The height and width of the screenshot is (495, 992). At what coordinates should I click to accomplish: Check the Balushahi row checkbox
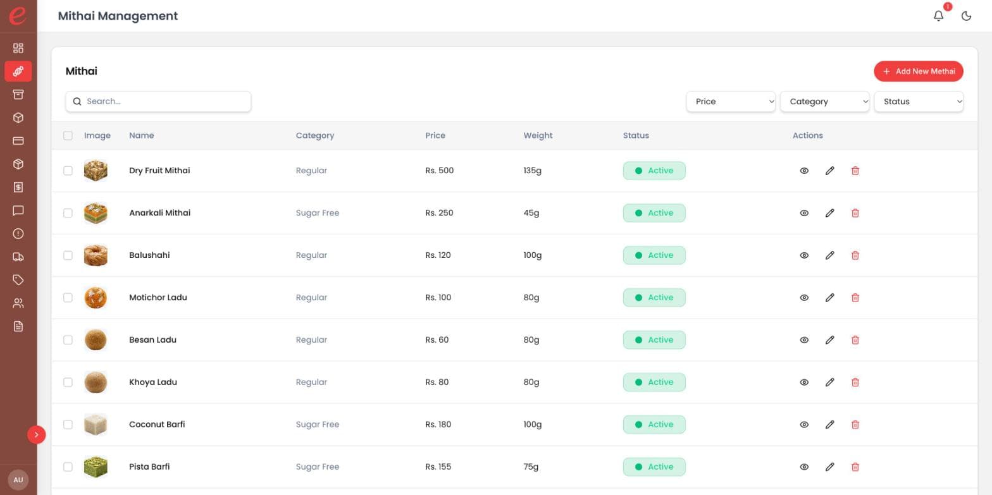[x=68, y=255]
